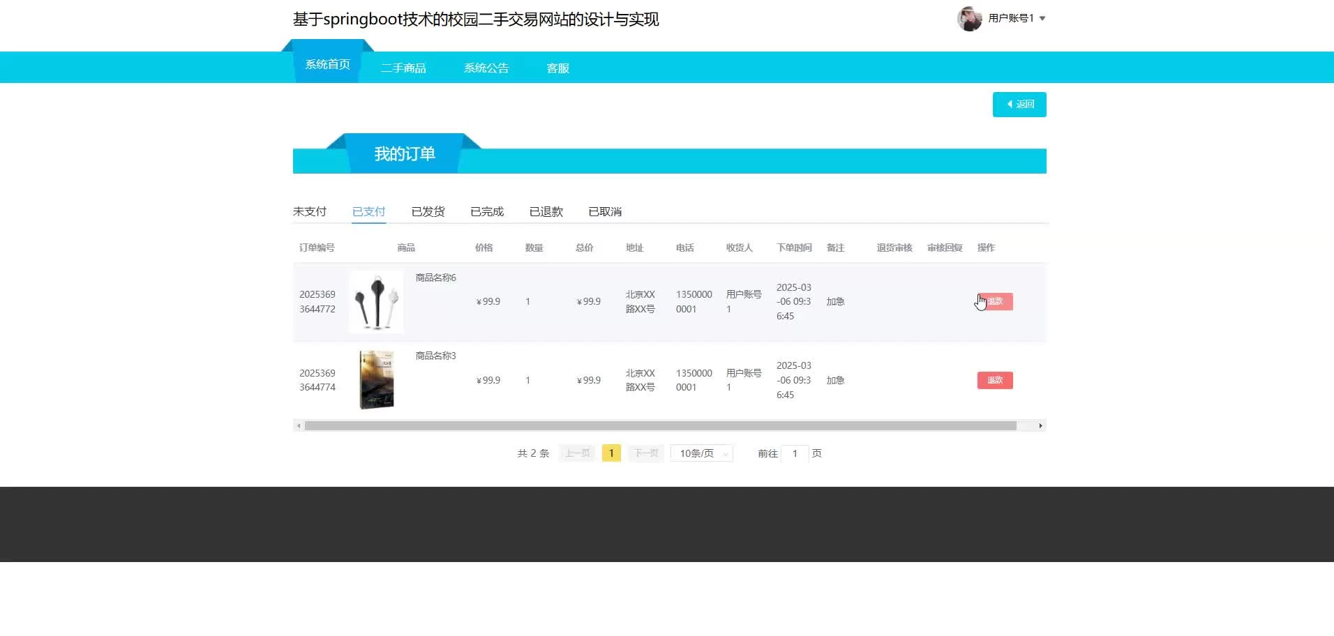Click the 订单编号 column header
The height and width of the screenshot is (636, 1334).
(x=317, y=248)
